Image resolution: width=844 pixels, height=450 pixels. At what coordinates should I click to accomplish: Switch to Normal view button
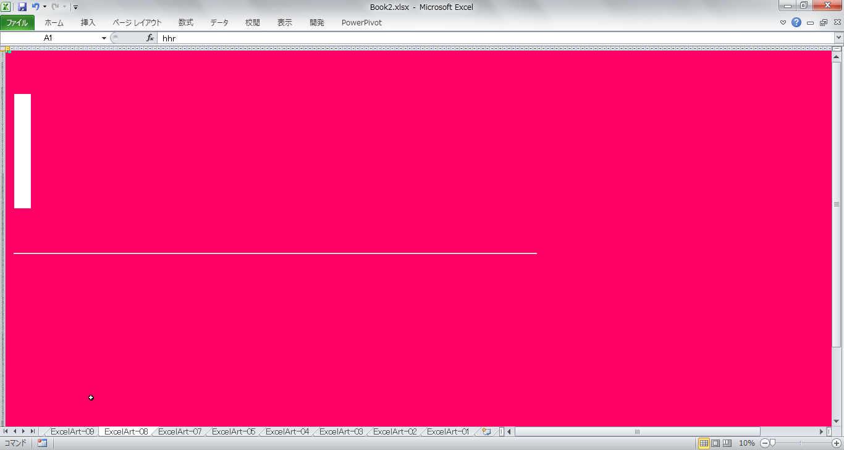pos(704,443)
